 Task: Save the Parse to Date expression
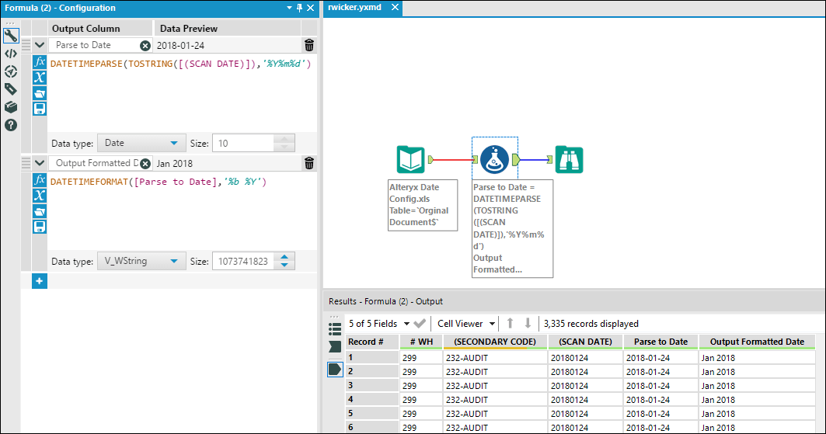point(40,109)
